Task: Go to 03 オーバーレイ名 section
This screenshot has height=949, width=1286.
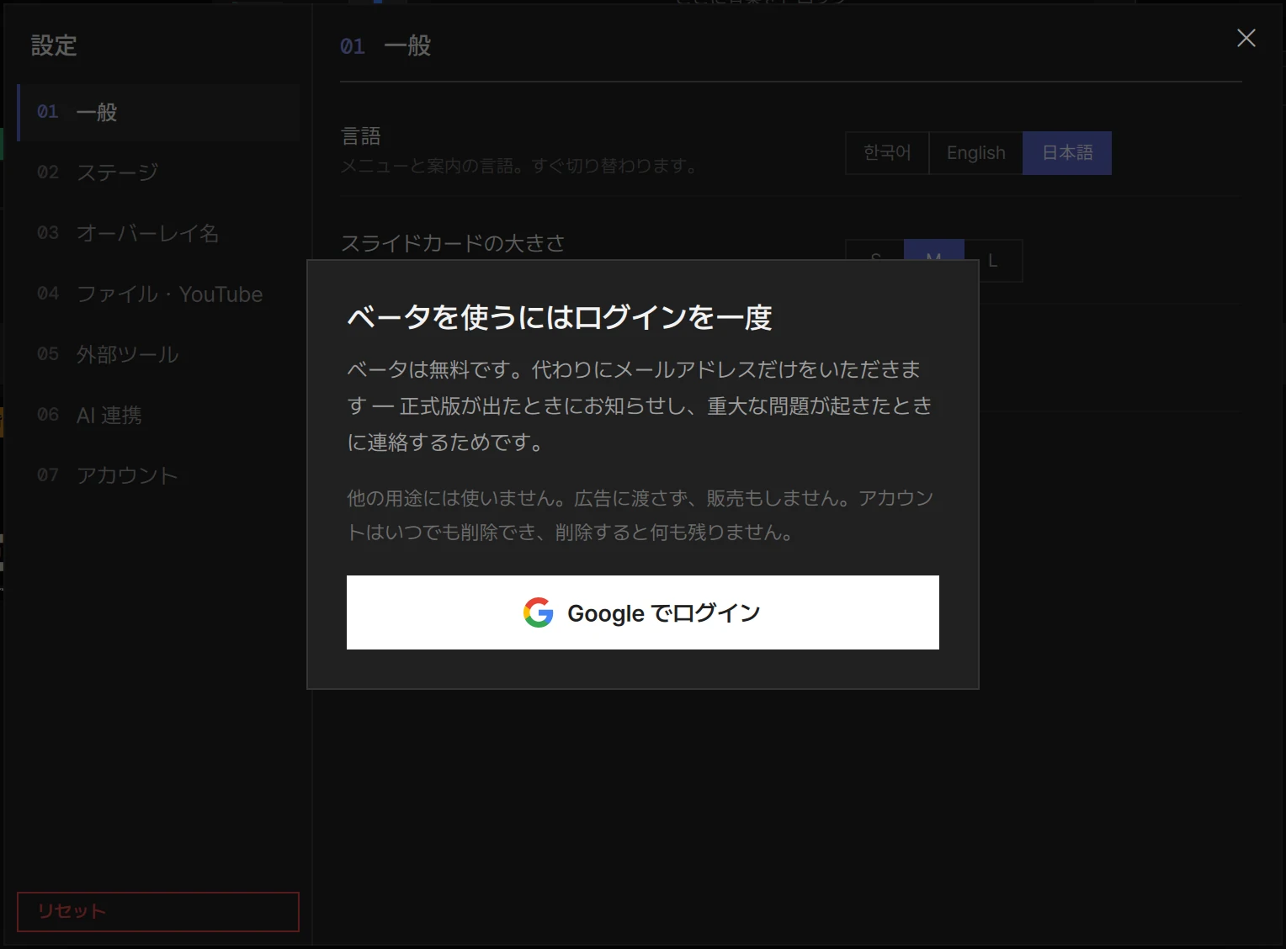Action: point(158,233)
